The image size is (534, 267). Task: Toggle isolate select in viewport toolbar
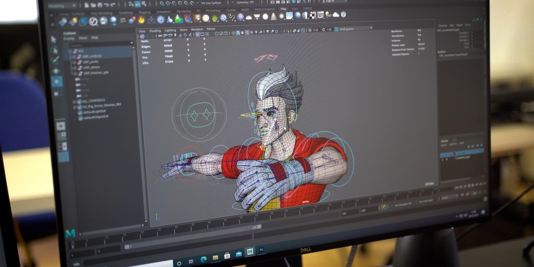(x=288, y=31)
